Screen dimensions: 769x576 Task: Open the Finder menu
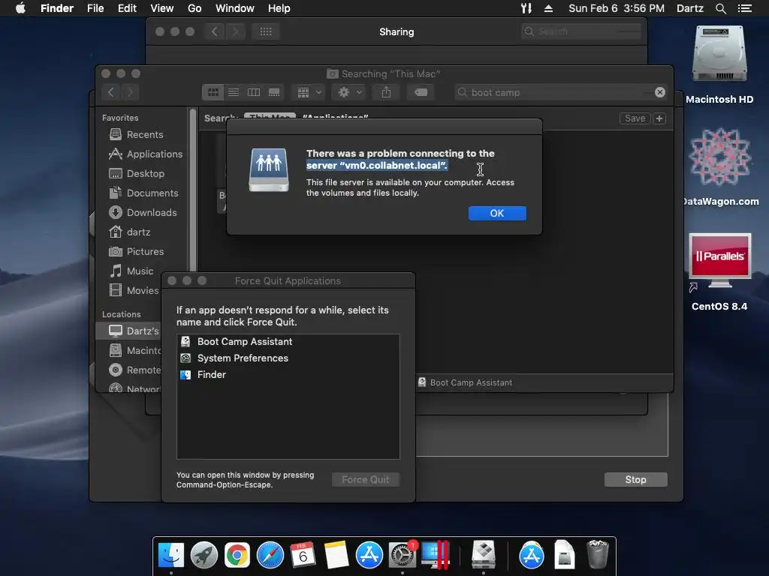57,8
